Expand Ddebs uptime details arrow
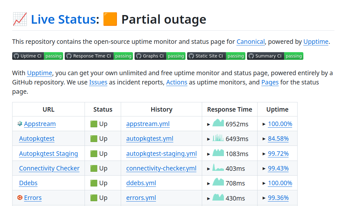 tap(264, 183)
